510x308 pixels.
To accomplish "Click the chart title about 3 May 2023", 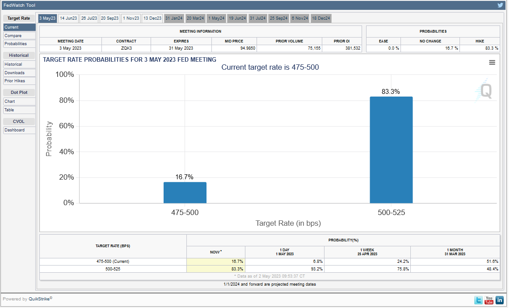I will [130, 59].
